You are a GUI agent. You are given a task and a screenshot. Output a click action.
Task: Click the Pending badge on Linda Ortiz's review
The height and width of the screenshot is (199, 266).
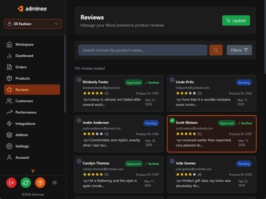pyautogui.click(x=244, y=83)
